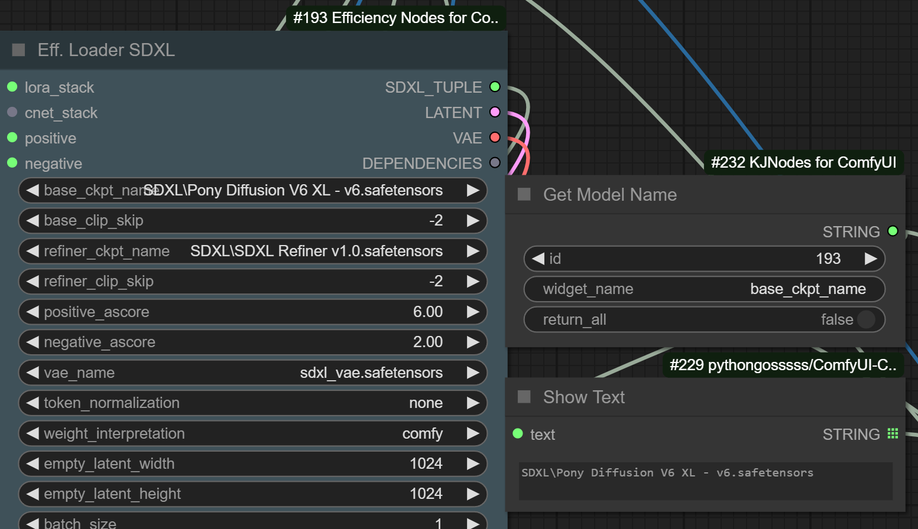Image resolution: width=918 pixels, height=529 pixels.
Task: Collapse the Get Model Name node
Action: 524,195
